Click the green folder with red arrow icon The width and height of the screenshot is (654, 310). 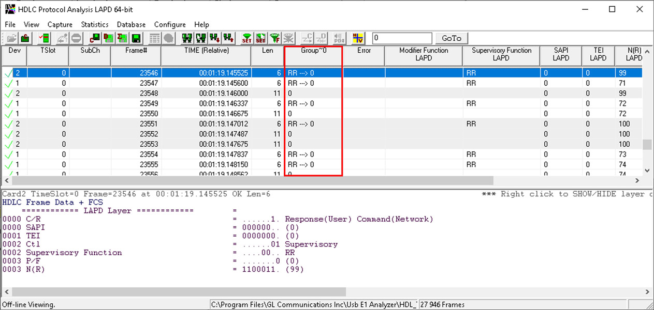pos(25,38)
